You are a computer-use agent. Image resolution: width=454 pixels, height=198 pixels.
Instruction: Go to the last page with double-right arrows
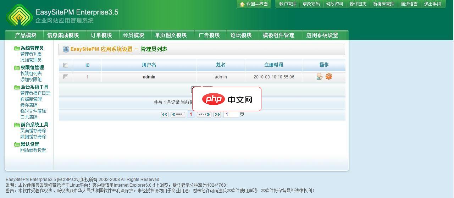(x=217, y=115)
